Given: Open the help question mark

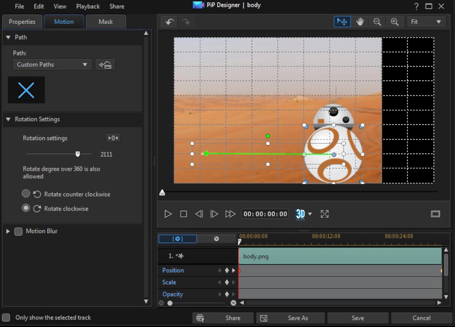Looking at the screenshot, I should click(416, 6).
